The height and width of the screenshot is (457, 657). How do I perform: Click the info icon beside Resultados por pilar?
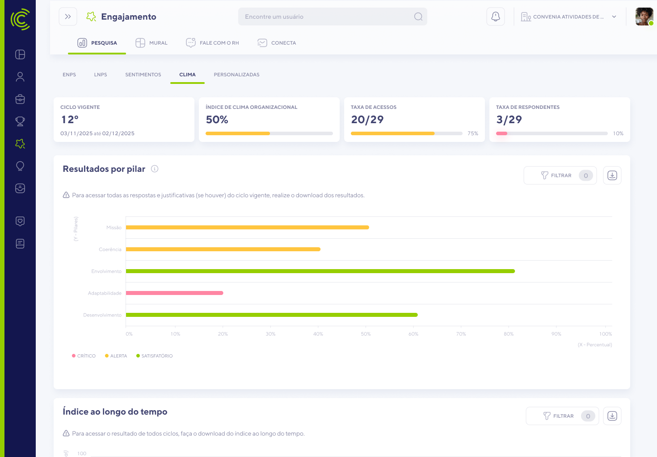pyautogui.click(x=155, y=169)
